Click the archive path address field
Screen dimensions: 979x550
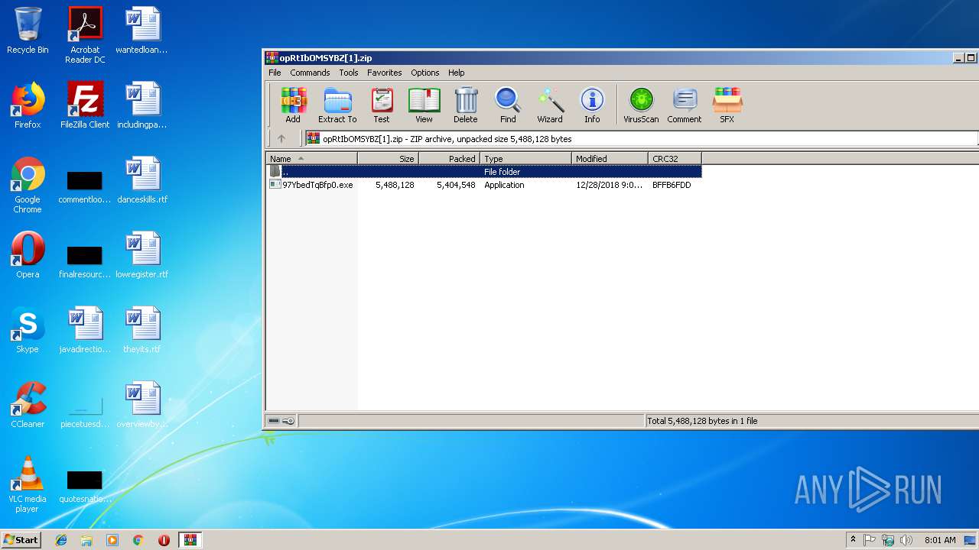(641, 139)
